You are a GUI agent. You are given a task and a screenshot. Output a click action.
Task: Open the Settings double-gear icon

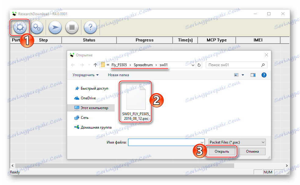pos(37,27)
